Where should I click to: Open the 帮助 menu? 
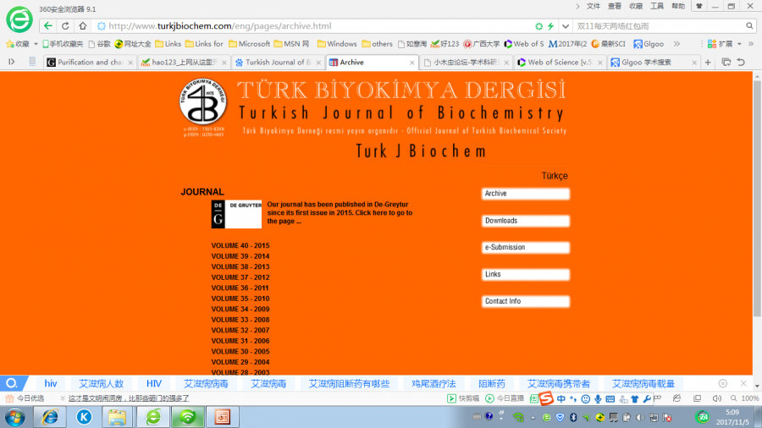[x=678, y=6]
